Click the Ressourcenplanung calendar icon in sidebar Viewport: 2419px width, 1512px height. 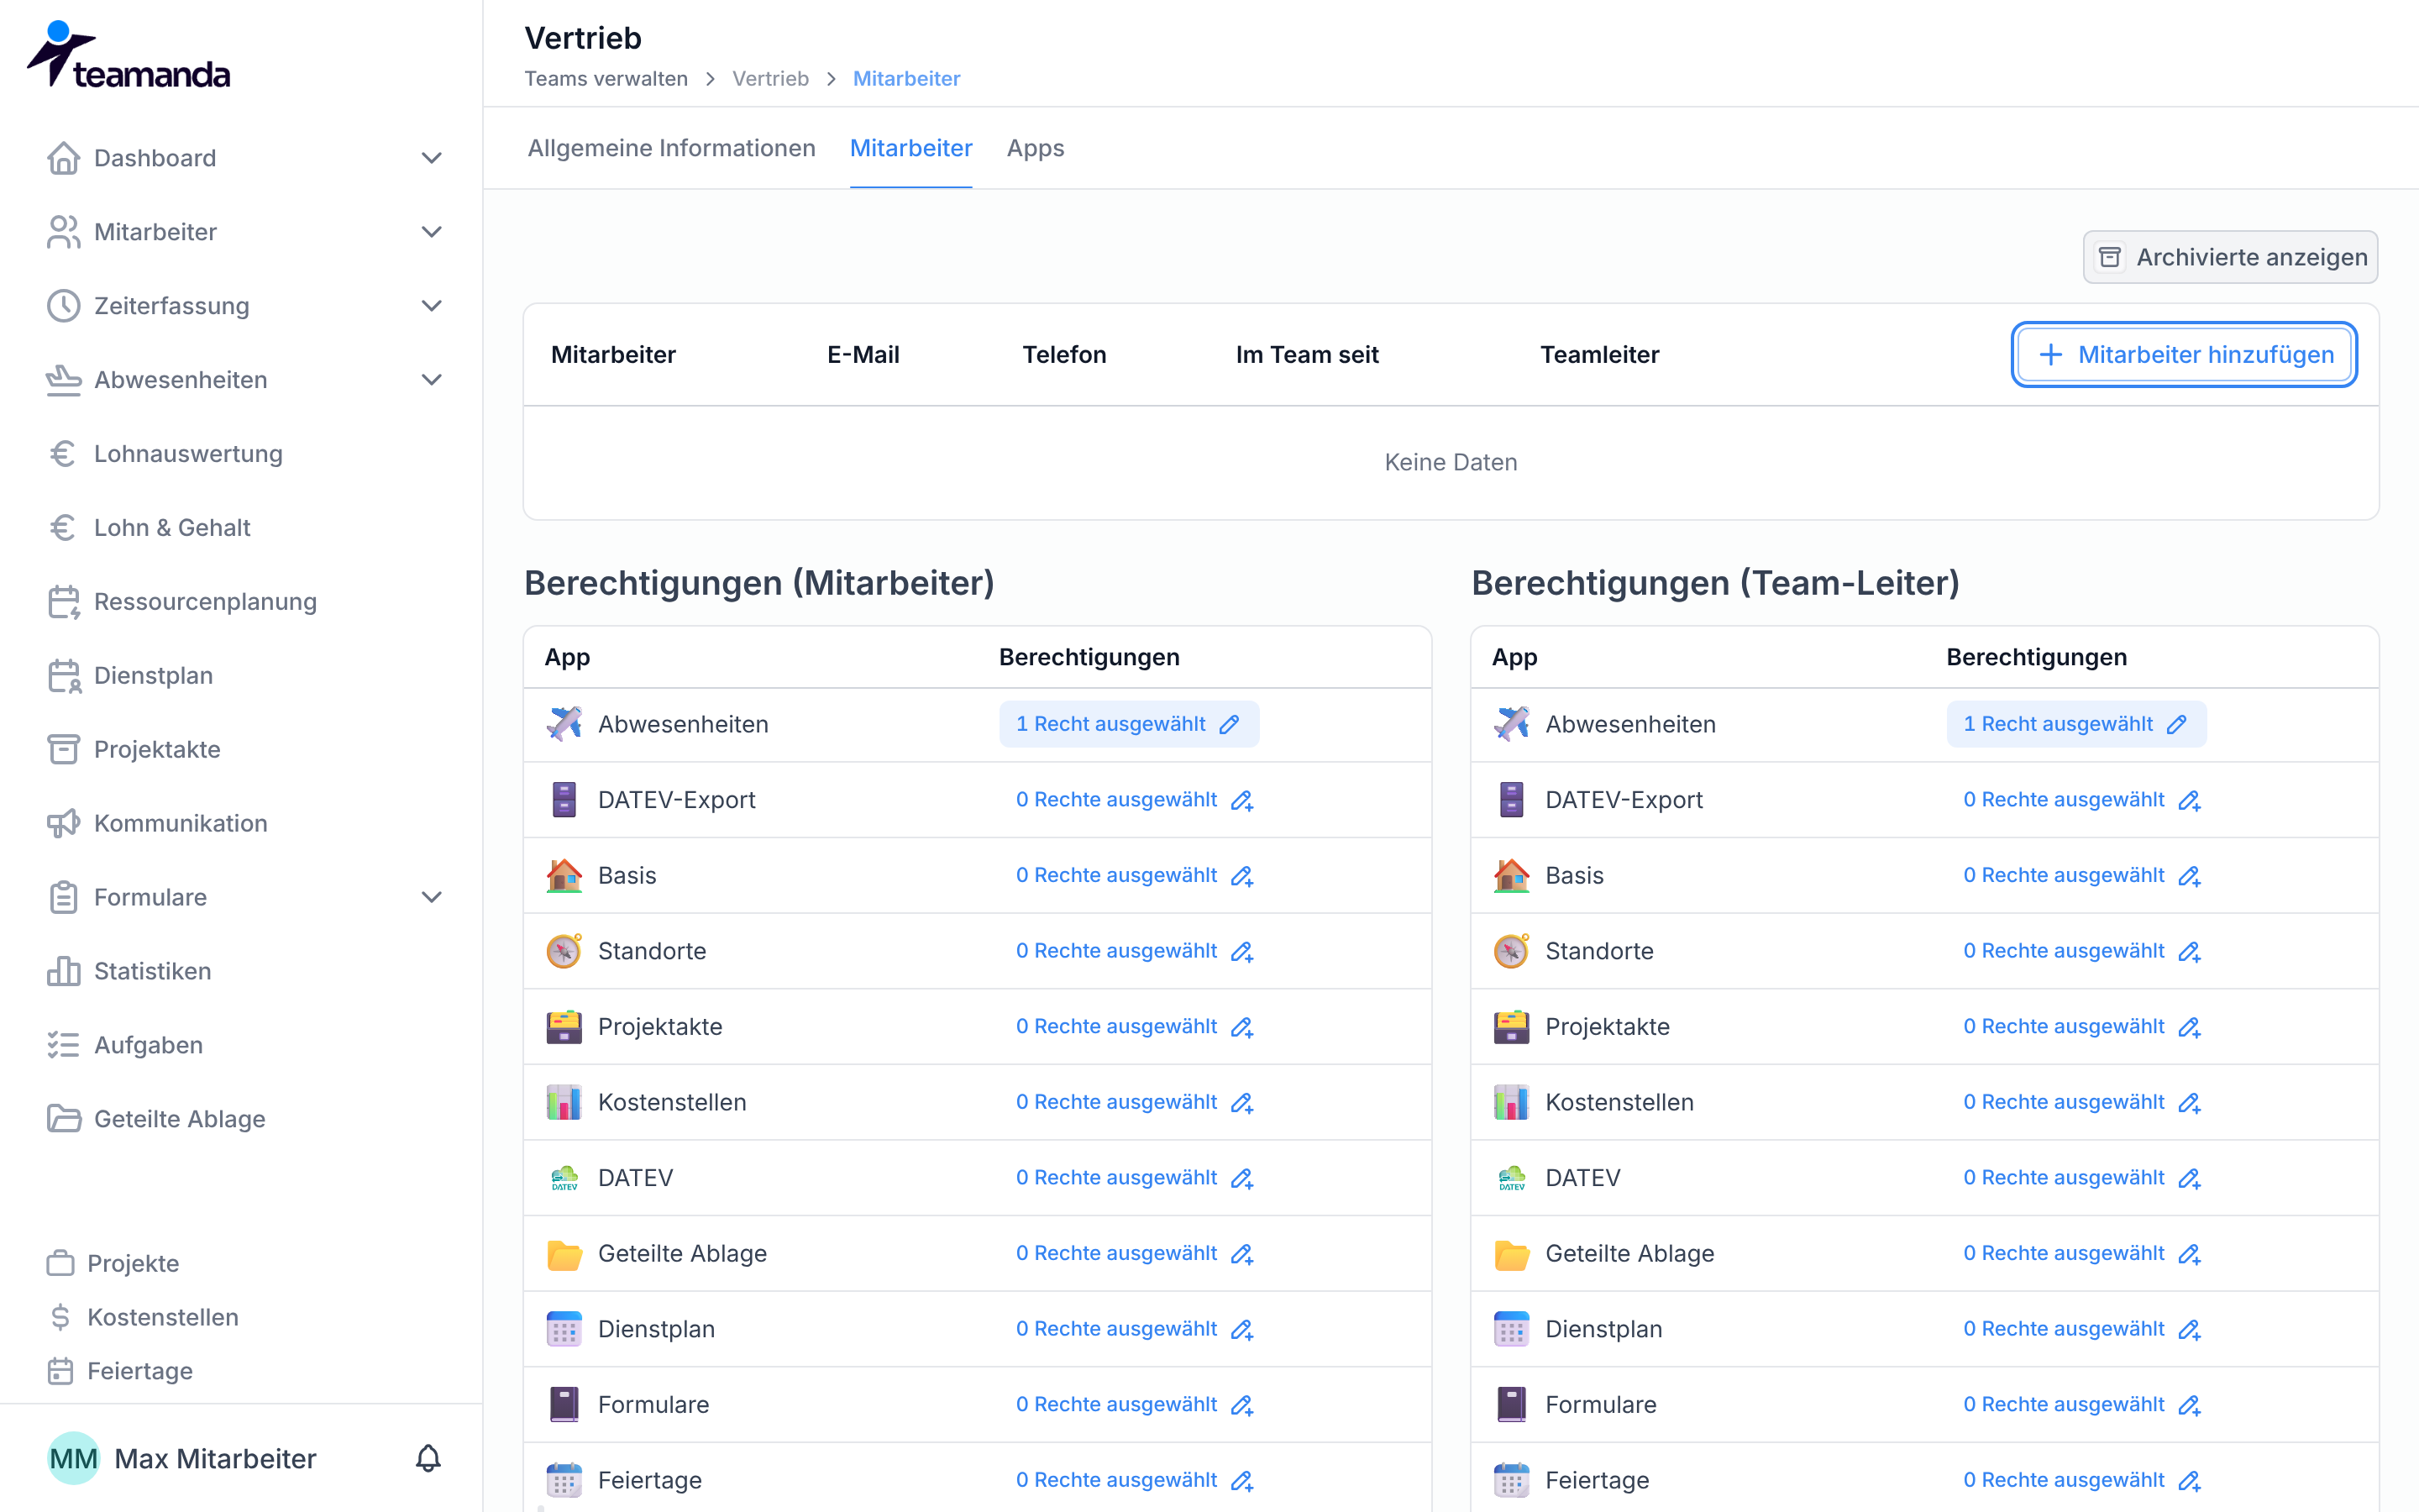coord(63,602)
